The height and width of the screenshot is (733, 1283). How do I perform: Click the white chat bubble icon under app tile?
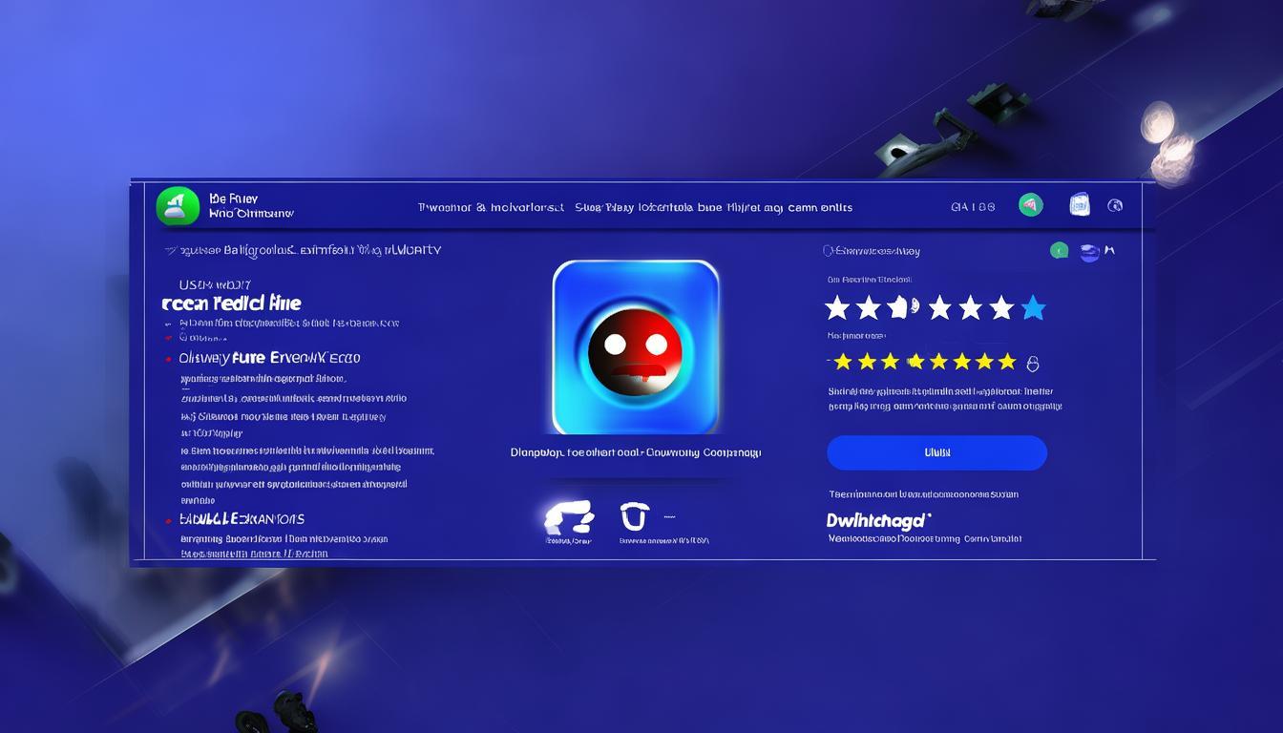(x=569, y=517)
